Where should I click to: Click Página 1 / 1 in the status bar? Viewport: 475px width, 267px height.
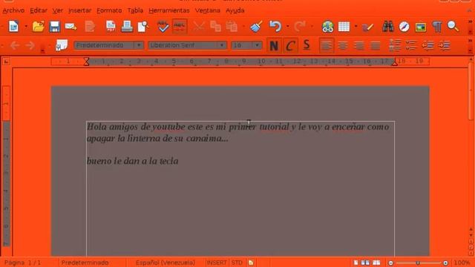tap(23, 263)
